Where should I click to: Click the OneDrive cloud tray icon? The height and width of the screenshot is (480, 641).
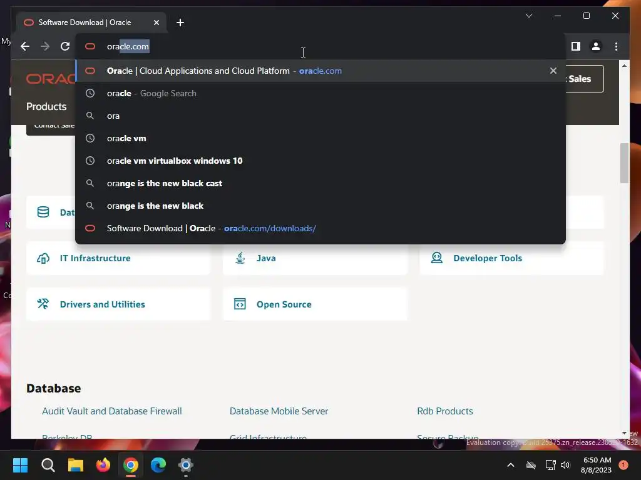[x=531, y=465]
